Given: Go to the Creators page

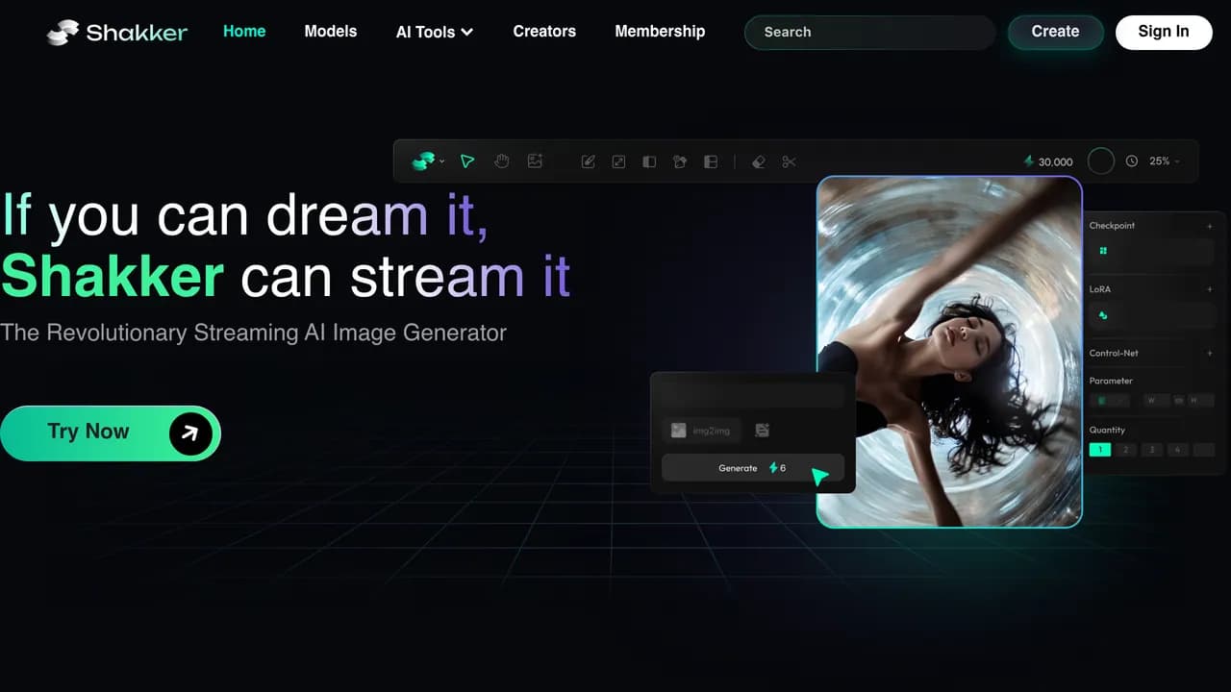Looking at the screenshot, I should pos(544,31).
